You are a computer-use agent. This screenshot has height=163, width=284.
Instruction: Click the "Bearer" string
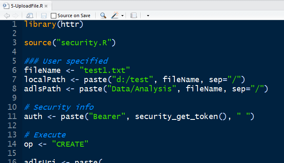tap(107, 116)
